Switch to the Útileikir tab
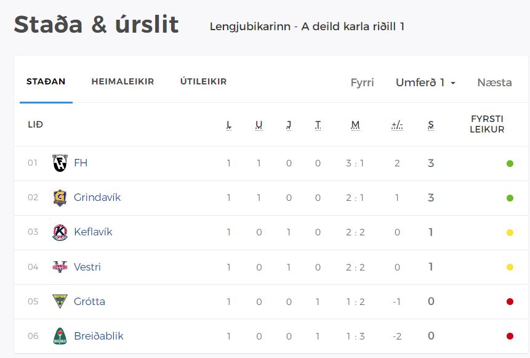530x358 pixels. click(203, 81)
